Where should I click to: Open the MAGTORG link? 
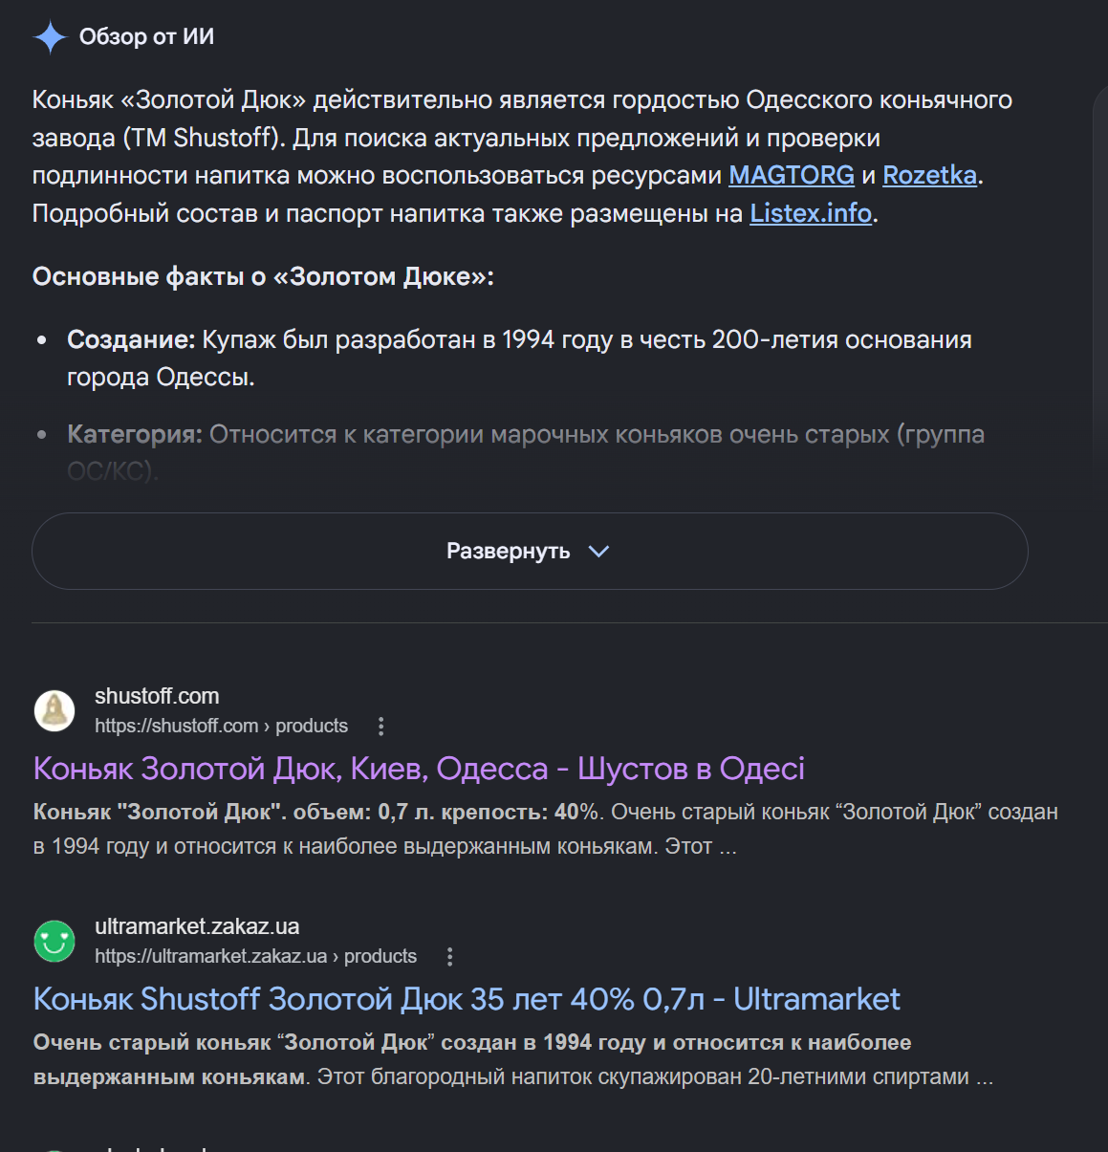click(792, 176)
